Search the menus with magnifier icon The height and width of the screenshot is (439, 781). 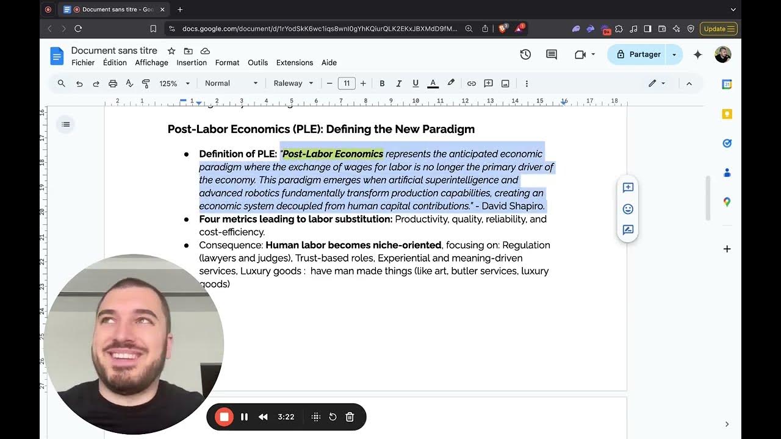(x=61, y=84)
